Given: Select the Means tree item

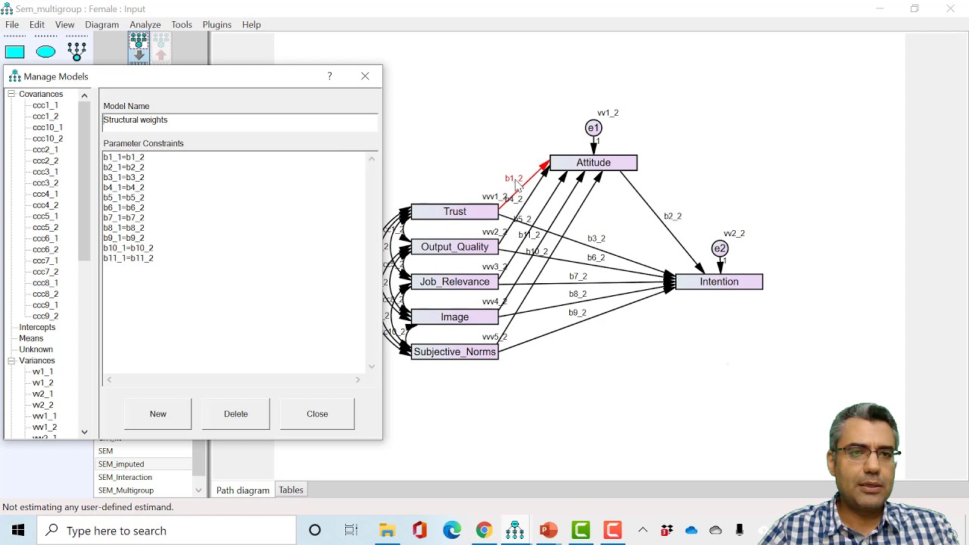Looking at the screenshot, I should [x=31, y=338].
